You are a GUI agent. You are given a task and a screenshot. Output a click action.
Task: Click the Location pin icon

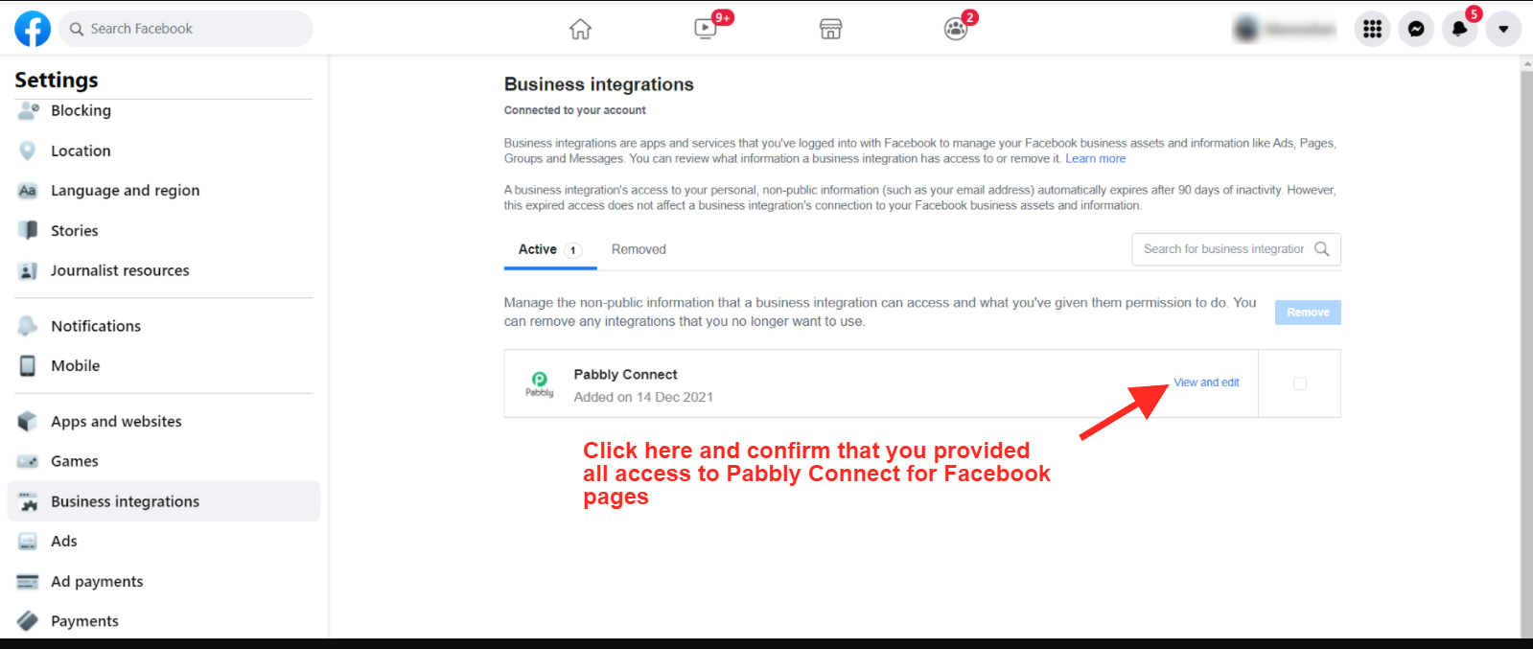point(28,151)
